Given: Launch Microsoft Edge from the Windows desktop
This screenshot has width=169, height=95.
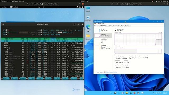Looking at the screenshot, I should point(88,28).
